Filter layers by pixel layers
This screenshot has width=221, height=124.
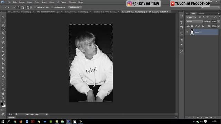click(x=200, y=17)
